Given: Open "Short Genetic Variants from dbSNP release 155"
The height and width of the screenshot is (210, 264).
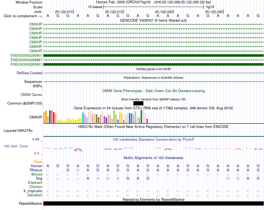Looking at the screenshot, I should (x=153, y=100).
